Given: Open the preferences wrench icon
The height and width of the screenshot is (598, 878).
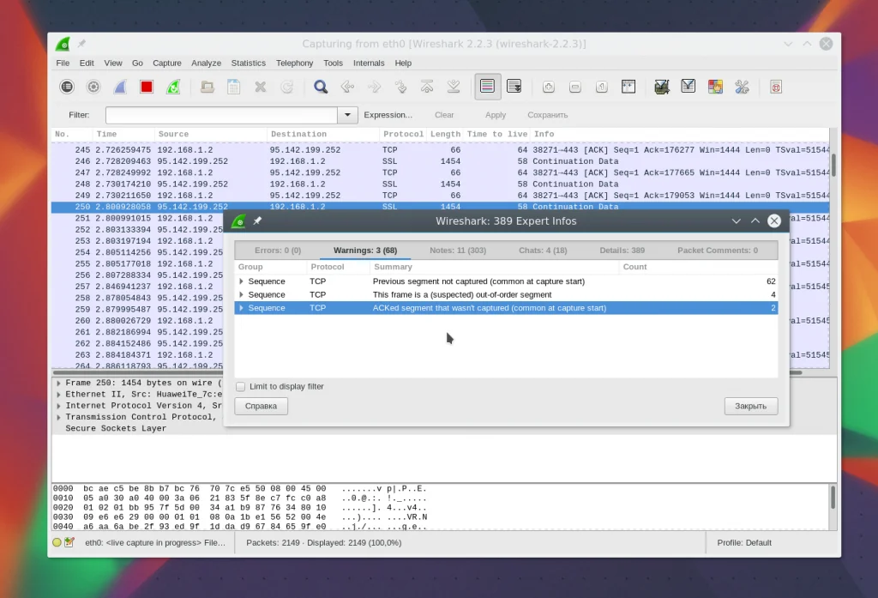Looking at the screenshot, I should pyautogui.click(x=742, y=87).
